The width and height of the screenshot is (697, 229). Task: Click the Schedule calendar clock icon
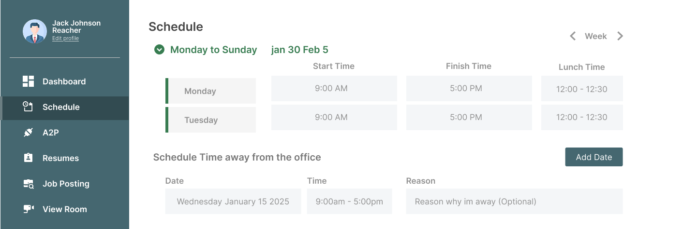pos(29,107)
